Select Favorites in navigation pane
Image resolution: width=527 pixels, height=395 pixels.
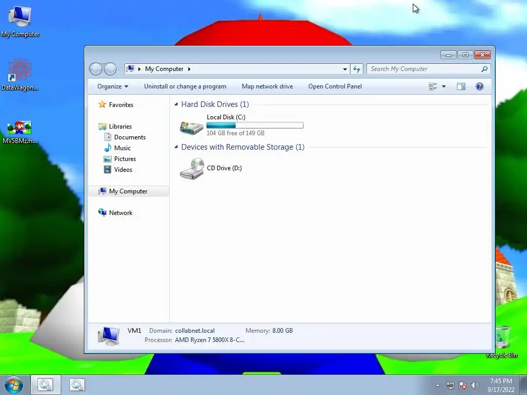[116, 105]
